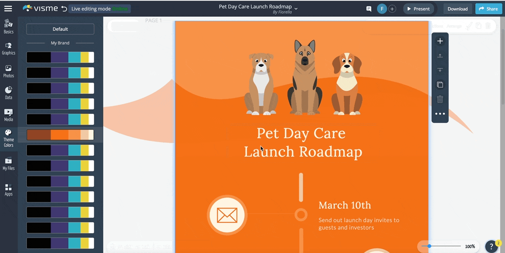Duplicate the page using the copy icon
Viewport: 505px width, 253px height.
coord(440,85)
